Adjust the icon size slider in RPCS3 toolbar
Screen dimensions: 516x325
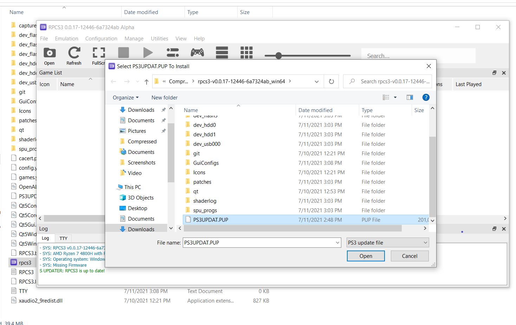[279, 56]
